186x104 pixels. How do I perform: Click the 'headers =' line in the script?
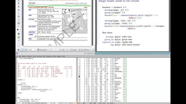pos(21,80)
